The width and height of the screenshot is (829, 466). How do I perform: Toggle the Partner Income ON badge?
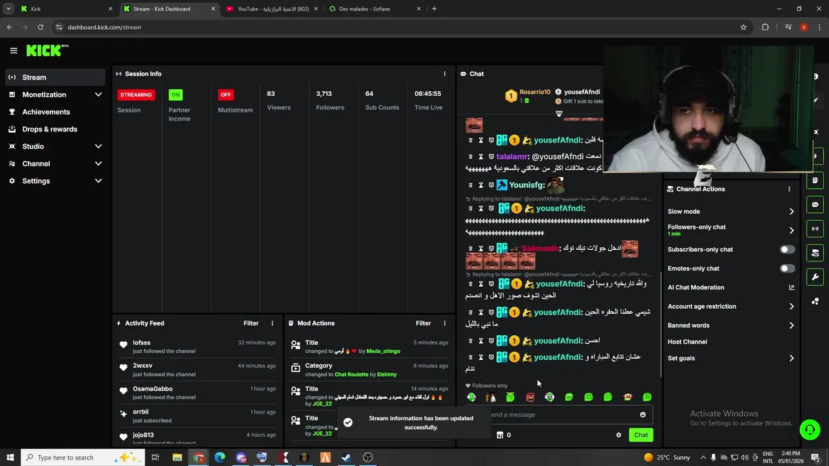176,94
